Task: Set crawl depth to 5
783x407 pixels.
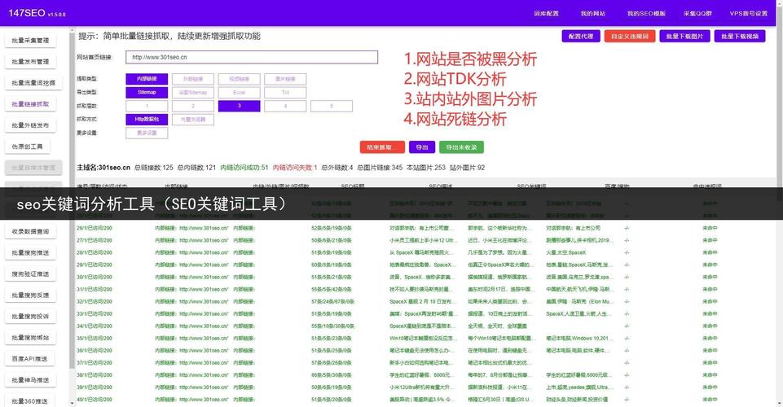Action: click(x=332, y=106)
